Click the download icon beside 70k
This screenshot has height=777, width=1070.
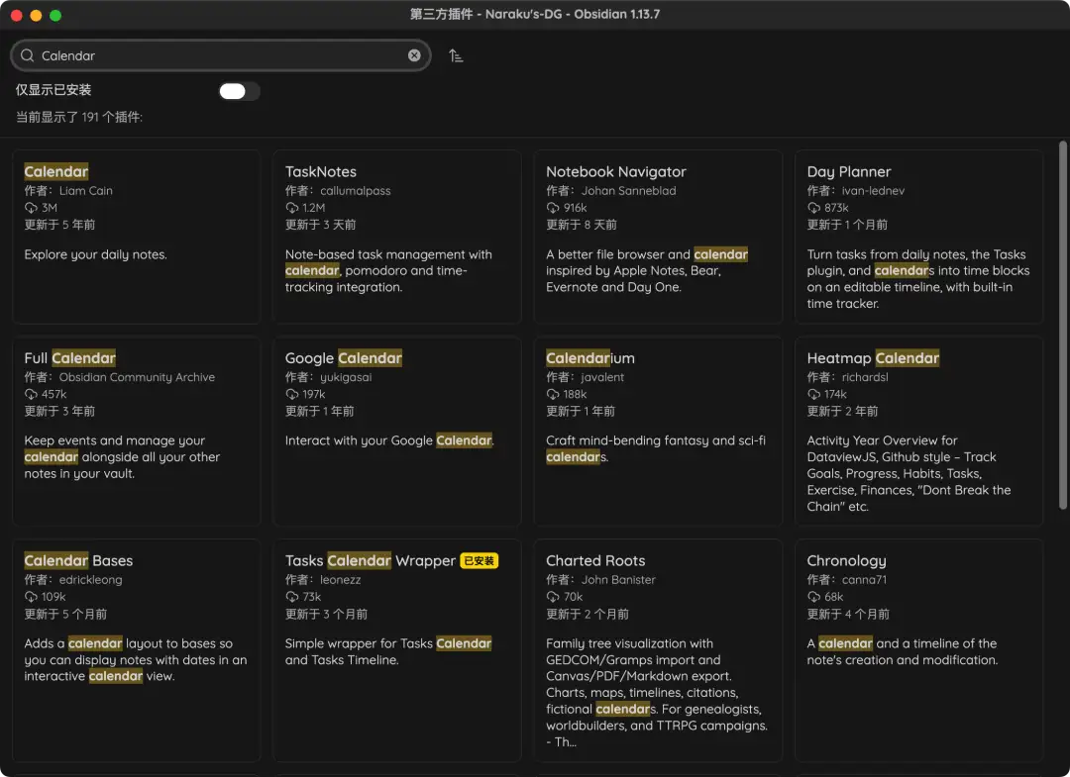point(553,597)
